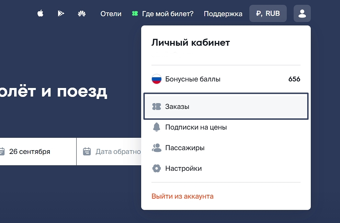Open Подписки на цены menu entry
Viewport: 340px width, 223px height.
(x=196, y=127)
